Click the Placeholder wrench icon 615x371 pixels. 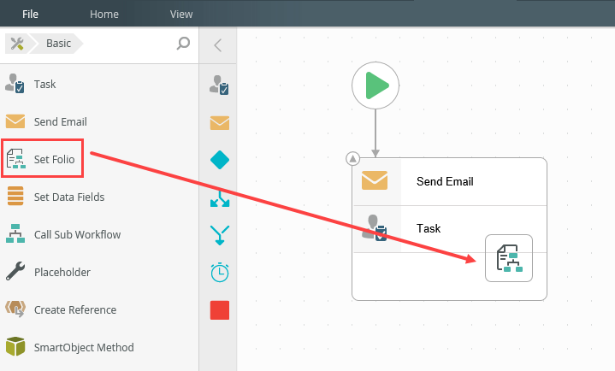click(15, 271)
